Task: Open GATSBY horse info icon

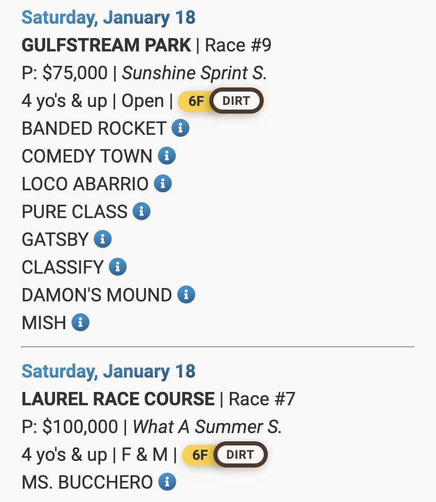Action: click(103, 239)
